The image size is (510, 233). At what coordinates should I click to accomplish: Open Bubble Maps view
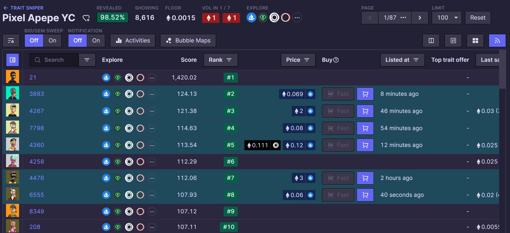pyautogui.click(x=188, y=41)
